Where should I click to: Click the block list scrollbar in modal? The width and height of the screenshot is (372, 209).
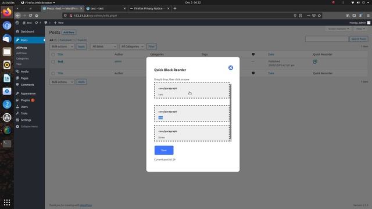pyautogui.click(x=231, y=111)
